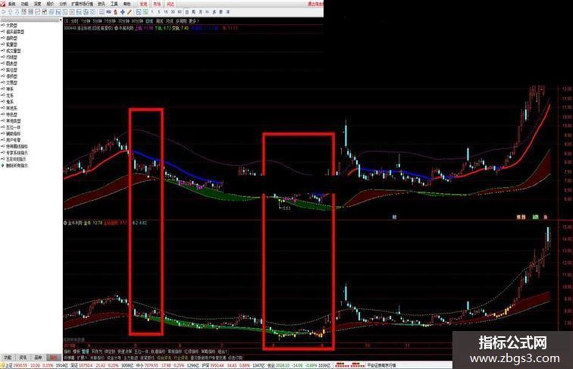The image size is (573, 369).
Task: Select the 30-minute period toolbar button
Action: [x=172, y=12]
